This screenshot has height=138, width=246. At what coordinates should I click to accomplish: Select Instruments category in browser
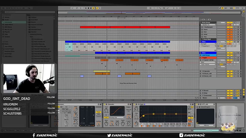coord(8,22)
